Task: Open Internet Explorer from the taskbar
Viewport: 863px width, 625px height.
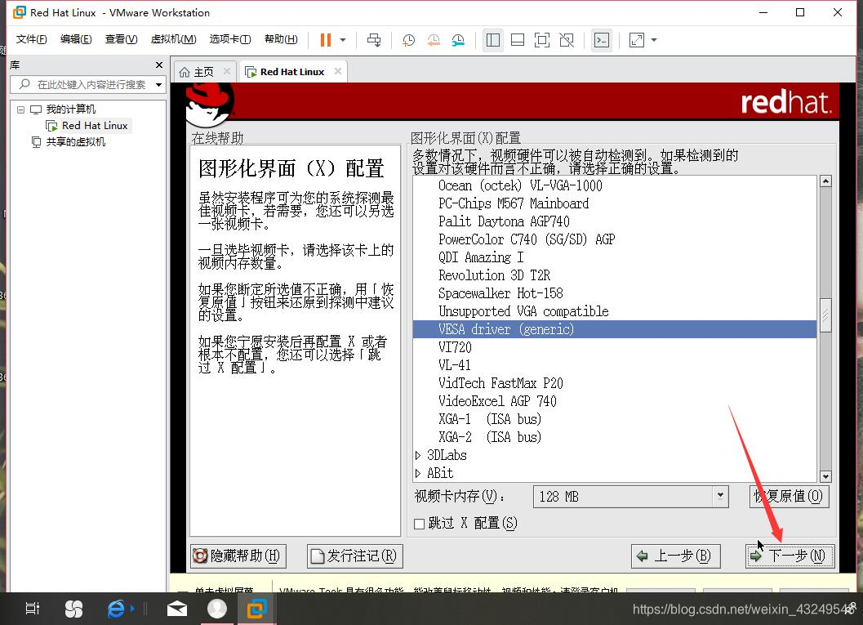Action: (116, 609)
